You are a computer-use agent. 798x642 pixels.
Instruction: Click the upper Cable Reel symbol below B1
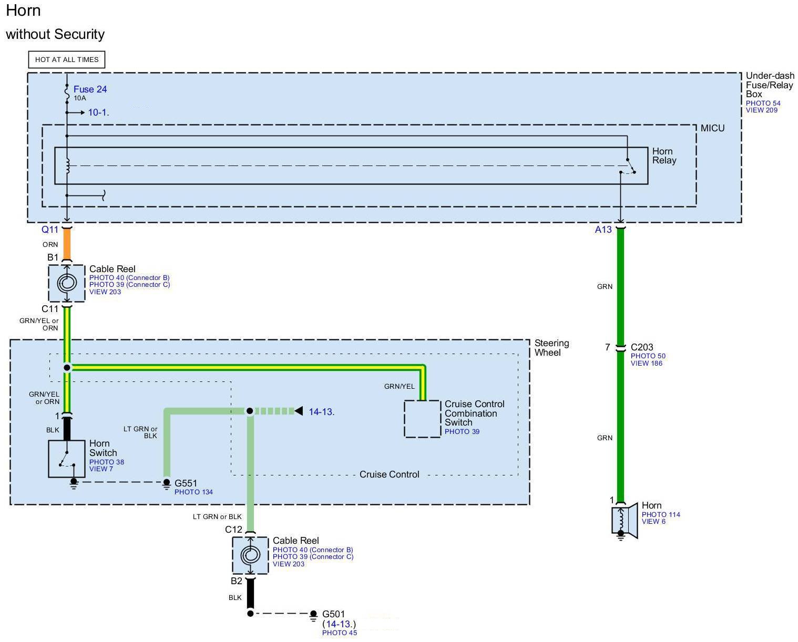click(x=67, y=283)
